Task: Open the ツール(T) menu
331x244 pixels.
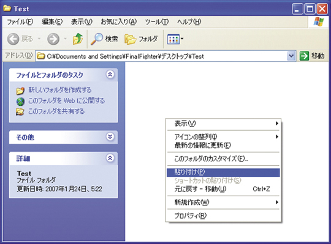Action: [157, 21]
